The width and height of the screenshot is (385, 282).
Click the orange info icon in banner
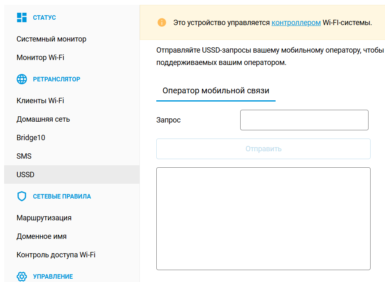click(x=162, y=23)
